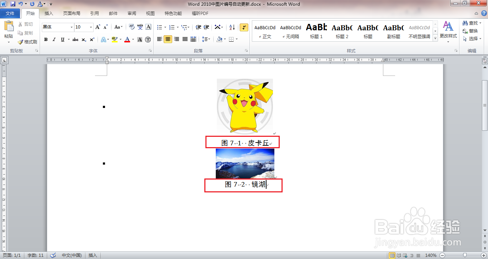Click the tab selector at ruler corner
The width and height of the screenshot is (488, 259).
coord(4,60)
